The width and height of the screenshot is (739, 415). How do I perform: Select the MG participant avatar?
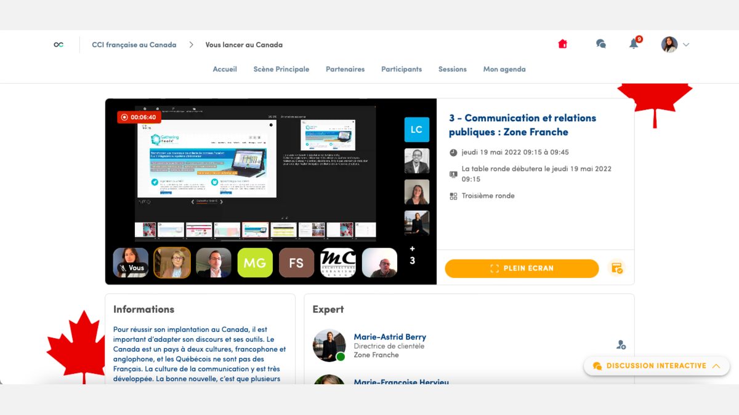click(255, 263)
